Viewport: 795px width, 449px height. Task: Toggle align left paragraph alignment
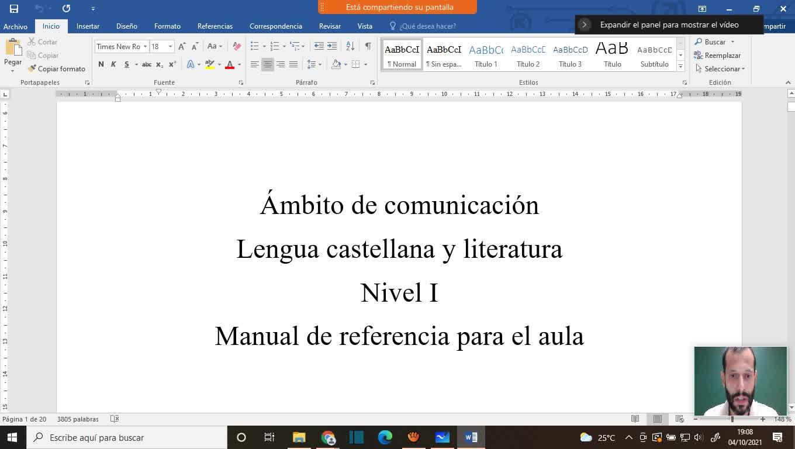click(254, 64)
